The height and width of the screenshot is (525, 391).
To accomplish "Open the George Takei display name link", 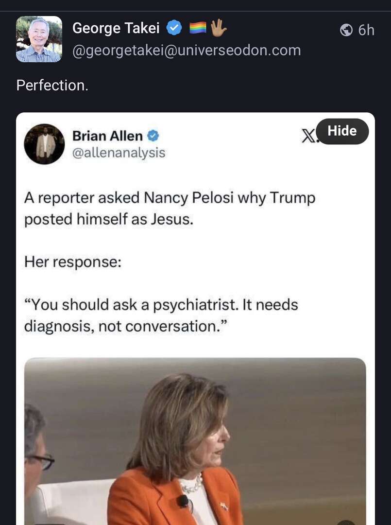I will click(x=116, y=29).
